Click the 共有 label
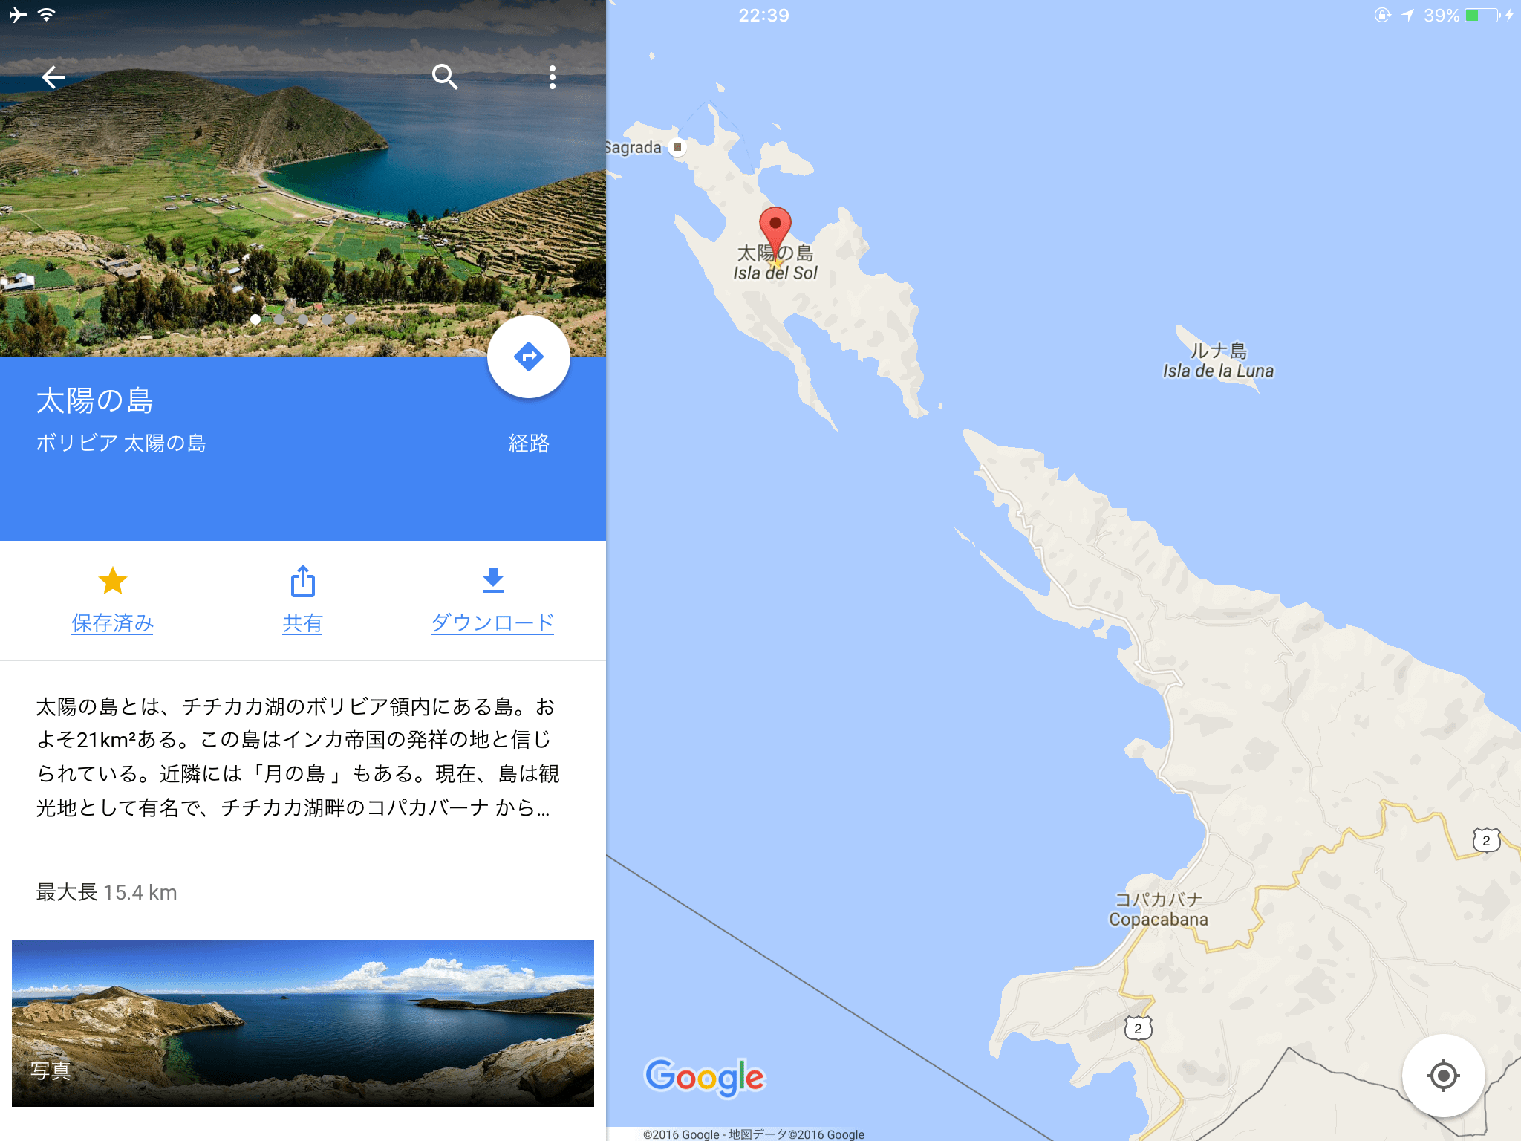 (302, 622)
